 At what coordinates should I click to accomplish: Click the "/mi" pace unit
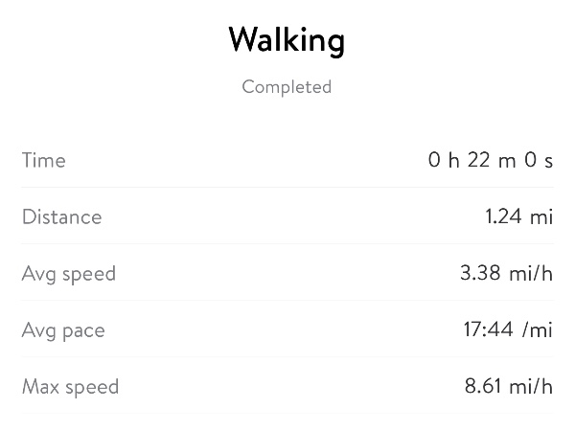click(538, 330)
